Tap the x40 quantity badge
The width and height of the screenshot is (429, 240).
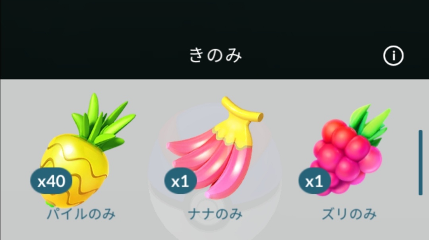click(51, 181)
